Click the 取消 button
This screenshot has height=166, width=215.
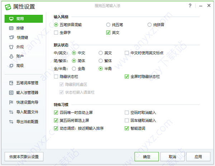pyautogui.click(x=172, y=157)
